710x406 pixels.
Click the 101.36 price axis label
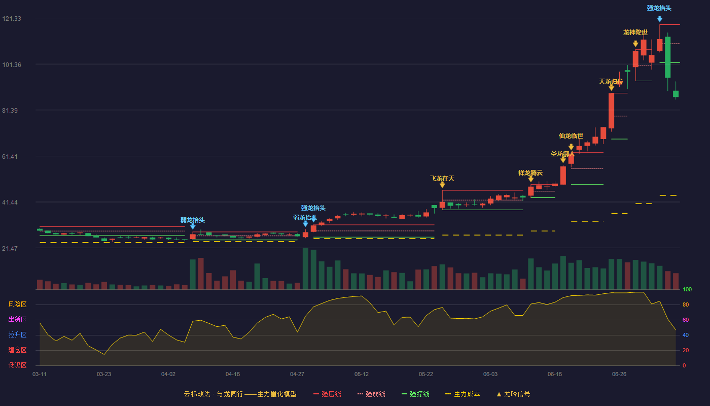(12, 65)
